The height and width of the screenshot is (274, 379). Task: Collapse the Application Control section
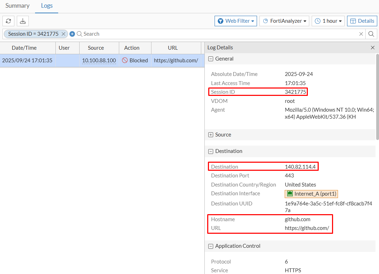point(210,246)
